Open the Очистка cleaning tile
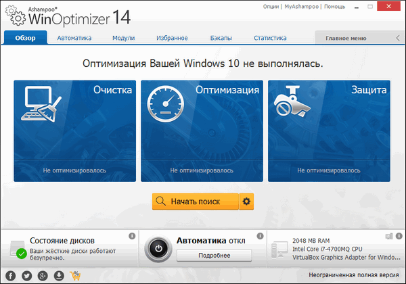Image resolution: width=406 pixels, height=284 pixels. [74, 131]
